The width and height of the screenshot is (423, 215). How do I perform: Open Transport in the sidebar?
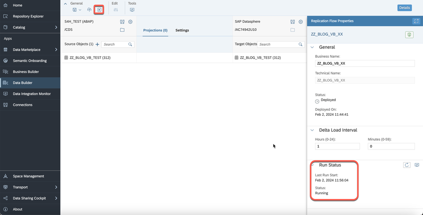pos(30,187)
